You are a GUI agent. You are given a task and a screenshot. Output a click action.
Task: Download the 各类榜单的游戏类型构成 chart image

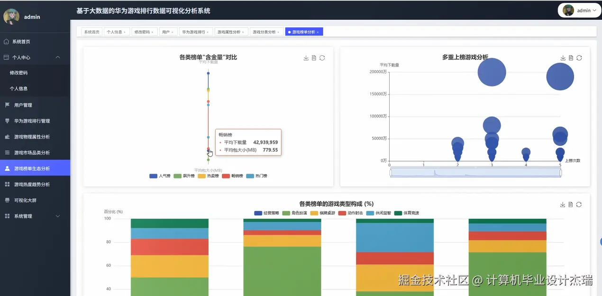[563, 205]
